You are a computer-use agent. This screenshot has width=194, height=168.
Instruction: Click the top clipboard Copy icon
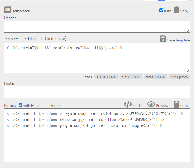(176, 10)
